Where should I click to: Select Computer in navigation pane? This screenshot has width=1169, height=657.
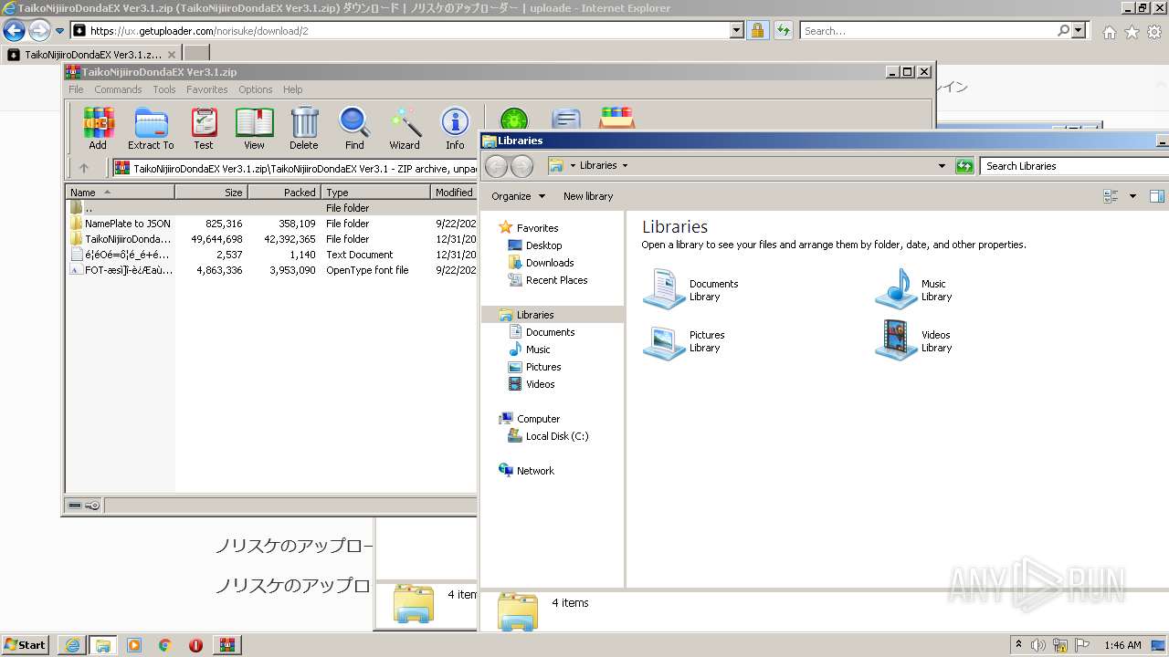(538, 419)
